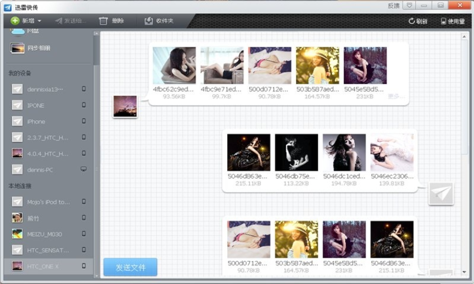Click the 发送文件 button
This screenshot has width=474, height=284.
[131, 267]
